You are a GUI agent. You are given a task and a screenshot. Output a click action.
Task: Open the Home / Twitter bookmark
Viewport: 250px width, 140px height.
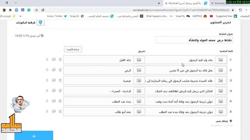[x=57, y=16]
